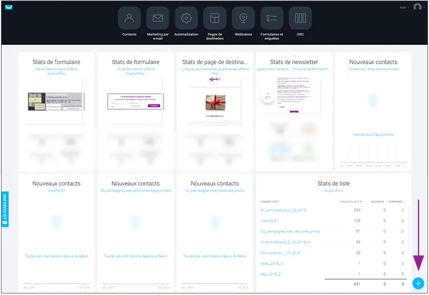Open the 1h de formation form preview thumbnail
Image resolution: width=429 pixels, height=295 pixels.
coord(135,101)
